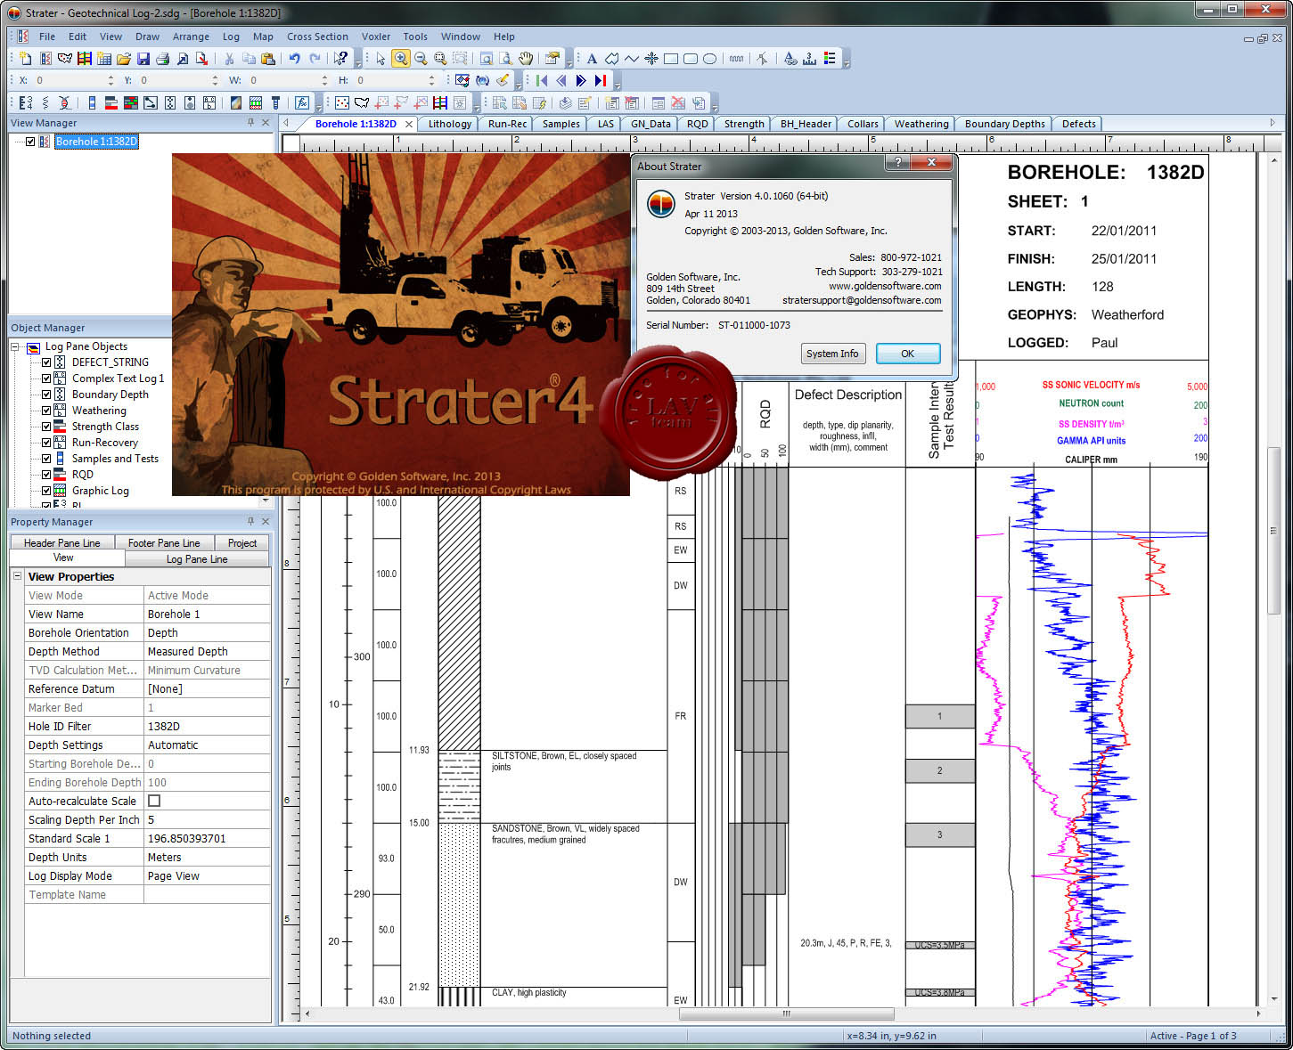Click the Go to Last Page icon
The width and height of the screenshot is (1293, 1050).
click(601, 81)
